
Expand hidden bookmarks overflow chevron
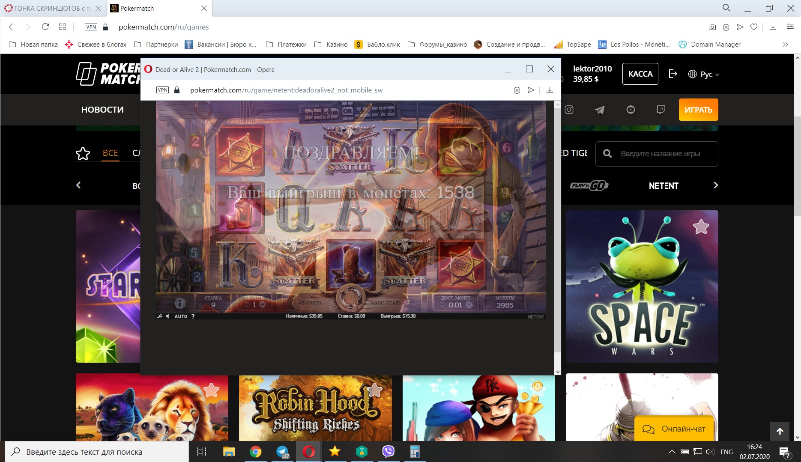pyautogui.click(x=785, y=45)
